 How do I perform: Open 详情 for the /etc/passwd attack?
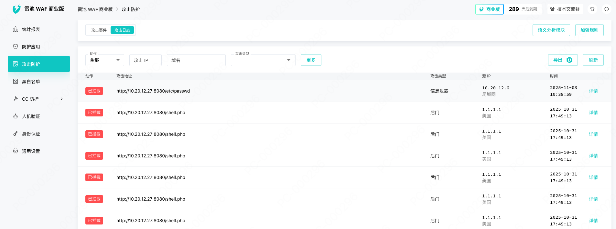point(593,91)
